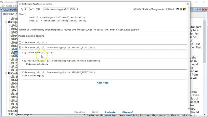Click the main window scrollbar down arrow

pyautogui.click(x=204, y=114)
